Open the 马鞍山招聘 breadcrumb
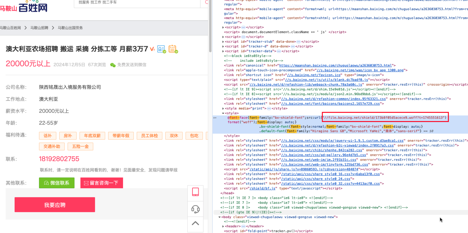Viewport: 468px width, 233px height. point(39,28)
